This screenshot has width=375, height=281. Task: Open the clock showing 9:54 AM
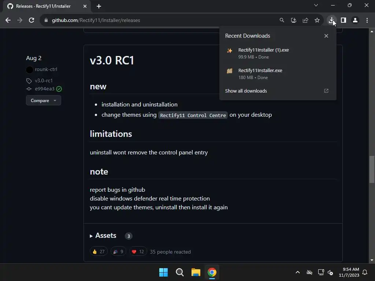(349, 272)
